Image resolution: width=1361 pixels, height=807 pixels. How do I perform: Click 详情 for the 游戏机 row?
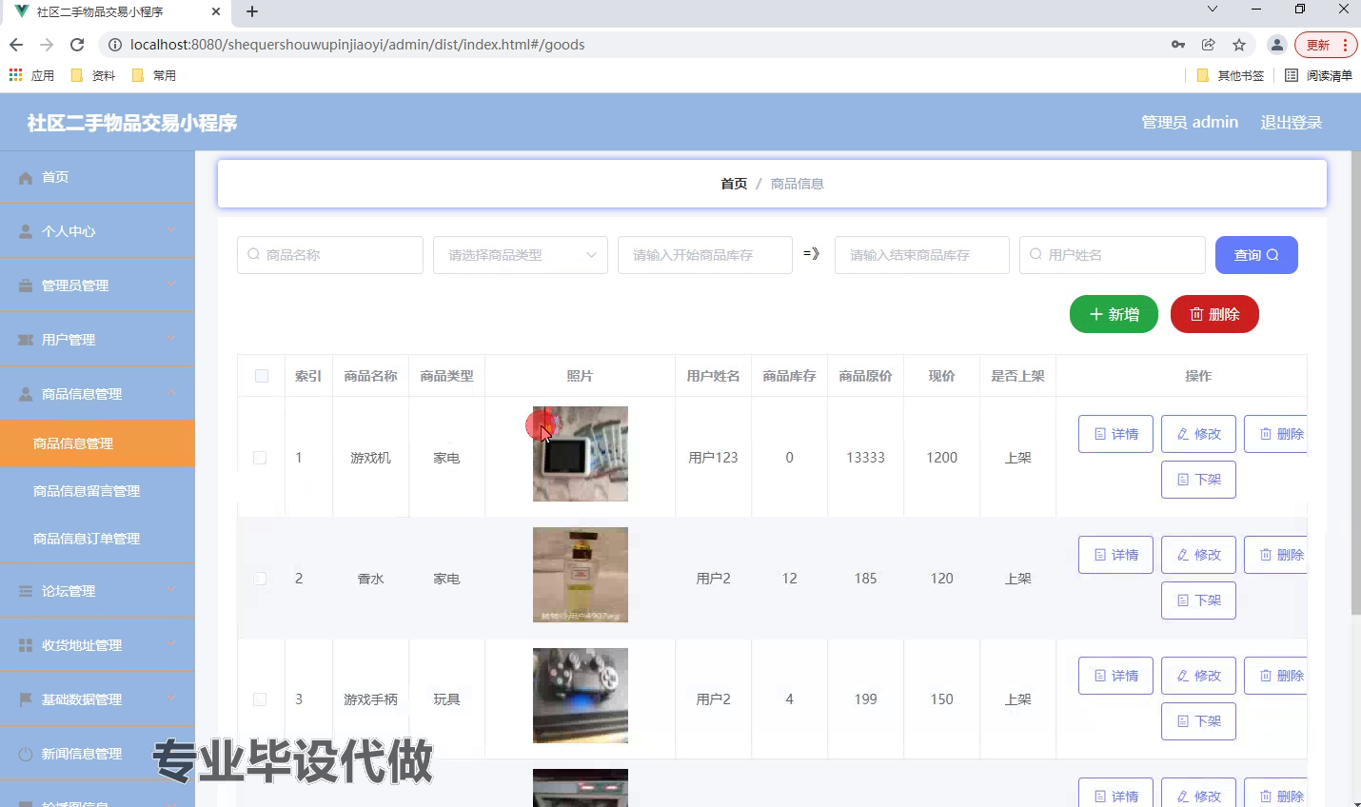tap(1115, 434)
